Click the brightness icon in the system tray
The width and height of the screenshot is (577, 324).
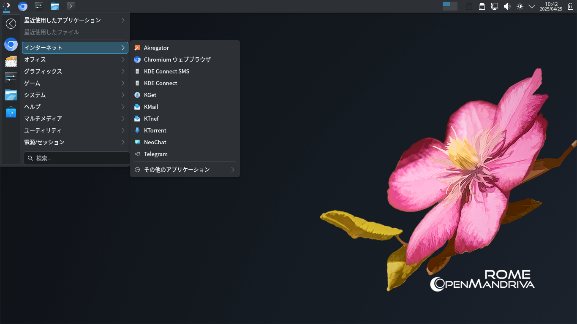click(x=520, y=6)
